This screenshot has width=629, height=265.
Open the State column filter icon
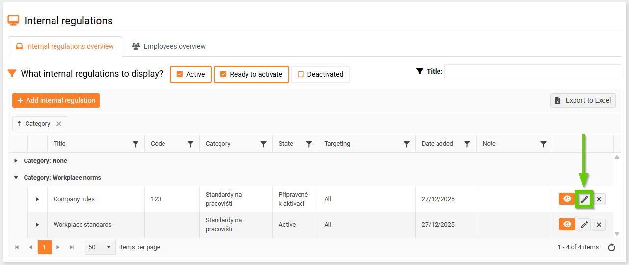click(309, 144)
